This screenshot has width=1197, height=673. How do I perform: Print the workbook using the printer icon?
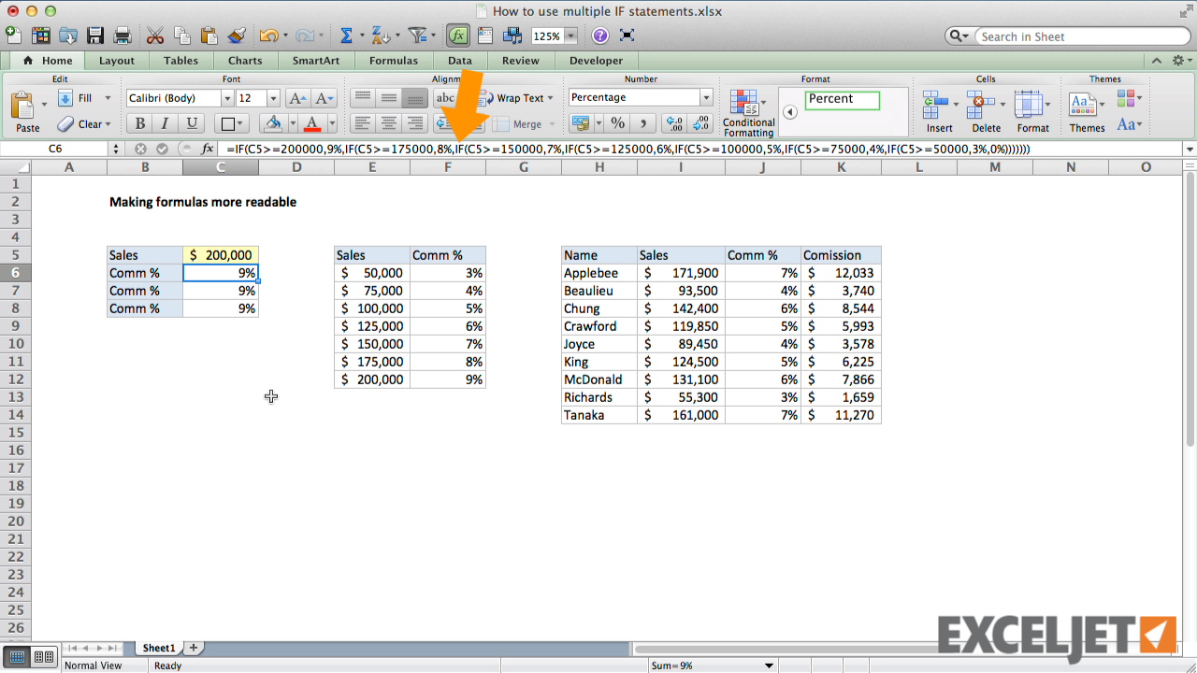(x=123, y=36)
